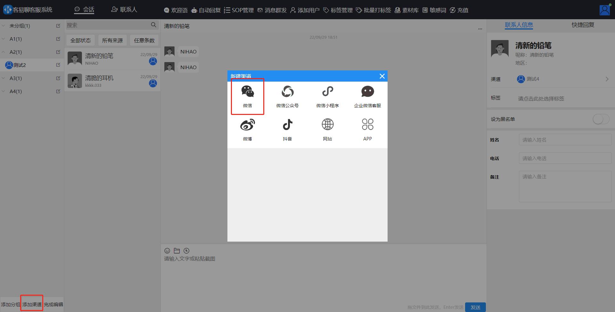This screenshot has width=615, height=312.
Task: Open the emoji picker in message box
Action: pyautogui.click(x=167, y=251)
